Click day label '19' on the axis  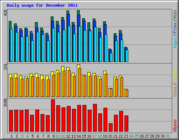(x=105, y=136)
